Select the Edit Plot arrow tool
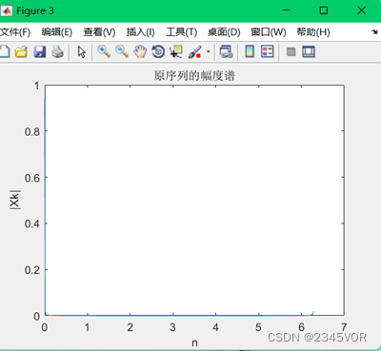 point(82,51)
